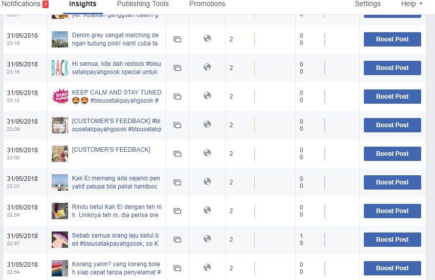
Task: Expand the Help dropdown arrow
Action: click(x=421, y=4)
